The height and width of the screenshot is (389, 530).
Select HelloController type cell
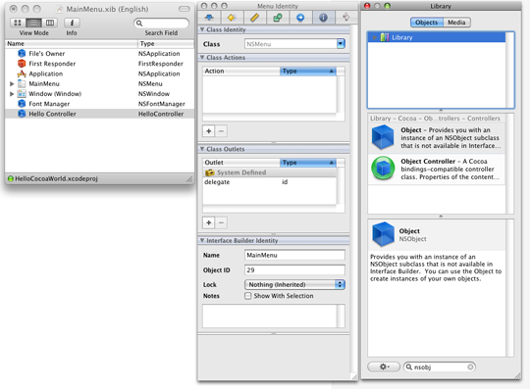click(161, 114)
